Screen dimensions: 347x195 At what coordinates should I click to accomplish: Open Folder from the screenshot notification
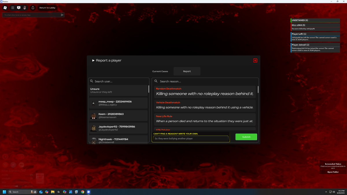(x=333, y=172)
